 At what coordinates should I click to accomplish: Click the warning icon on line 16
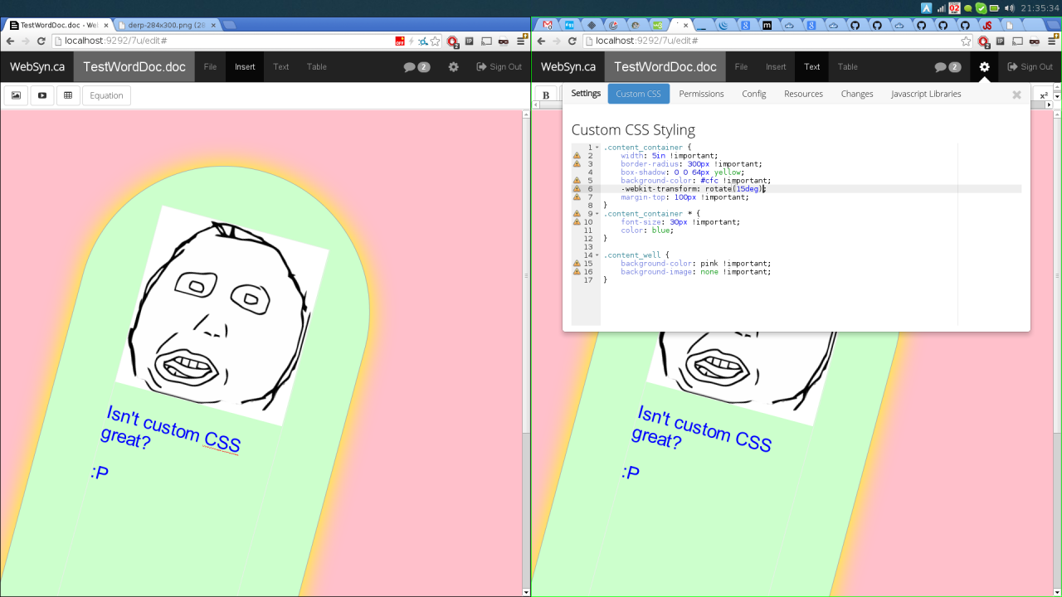(x=577, y=272)
